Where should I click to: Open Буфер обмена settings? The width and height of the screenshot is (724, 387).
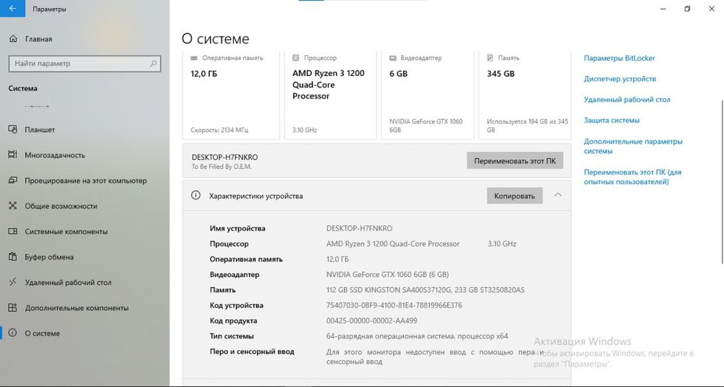pos(49,257)
